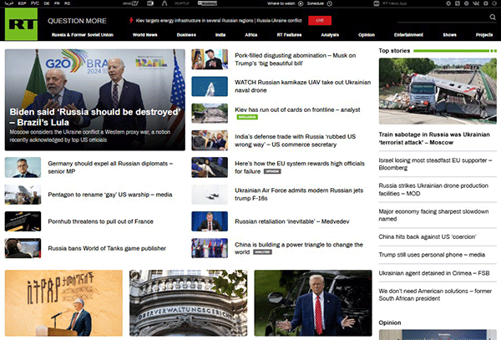Click lightning bolt breaking news icon
The height and width of the screenshot is (340, 501).
point(131,20)
